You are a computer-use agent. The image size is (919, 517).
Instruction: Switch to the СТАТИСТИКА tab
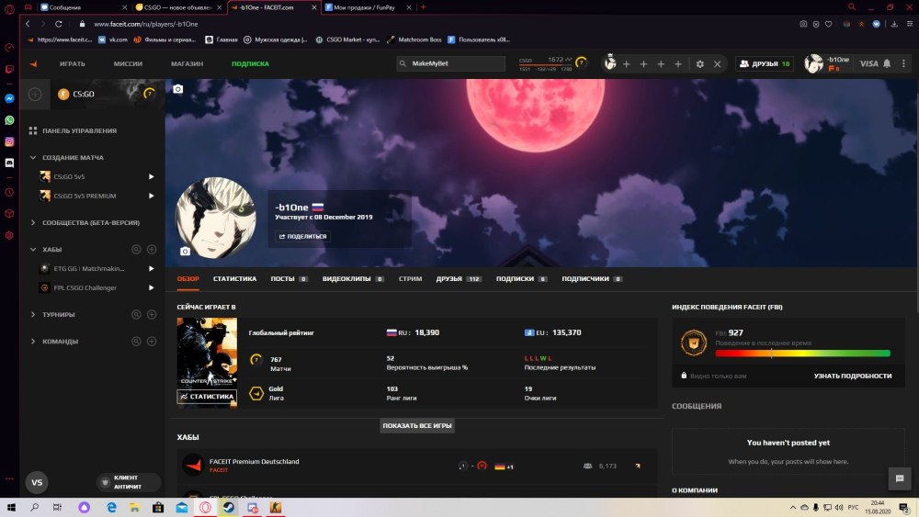[234, 278]
